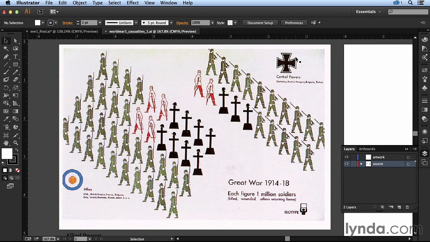Screen dimensions: 430x242
Task: Open the Preferences button
Action: [294, 23]
